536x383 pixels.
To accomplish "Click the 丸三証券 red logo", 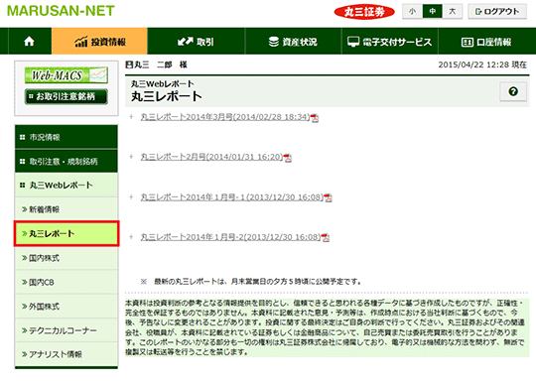I will (x=364, y=12).
